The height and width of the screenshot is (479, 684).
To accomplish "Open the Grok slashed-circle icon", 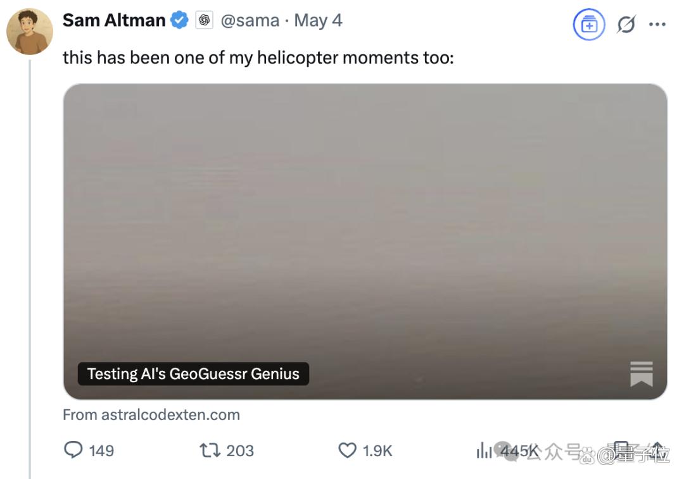I will pyautogui.click(x=626, y=25).
